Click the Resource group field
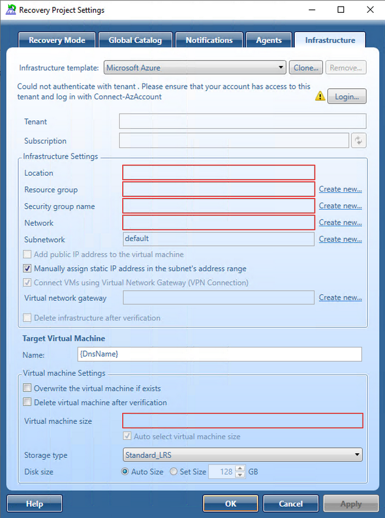This screenshot has width=385, height=518. coord(218,189)
